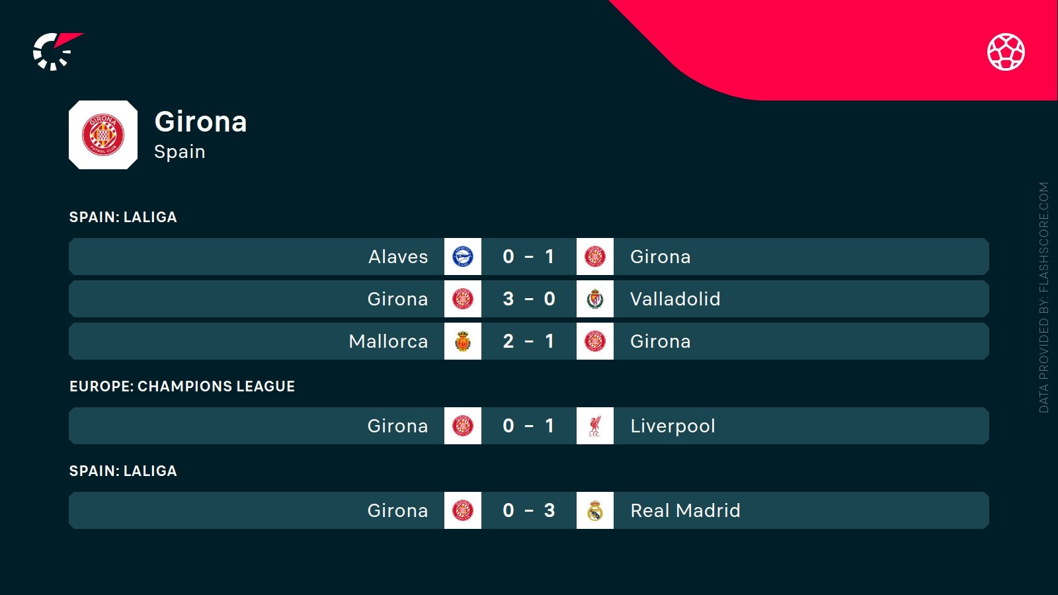The height and width of the screenshot is (595, 1058).
Task: Select the Liverpool team name
Action: click(672, 426)
